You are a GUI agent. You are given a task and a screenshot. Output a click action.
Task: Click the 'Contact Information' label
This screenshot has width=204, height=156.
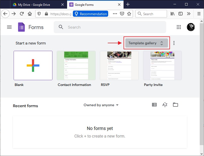(x=74, y=85)
